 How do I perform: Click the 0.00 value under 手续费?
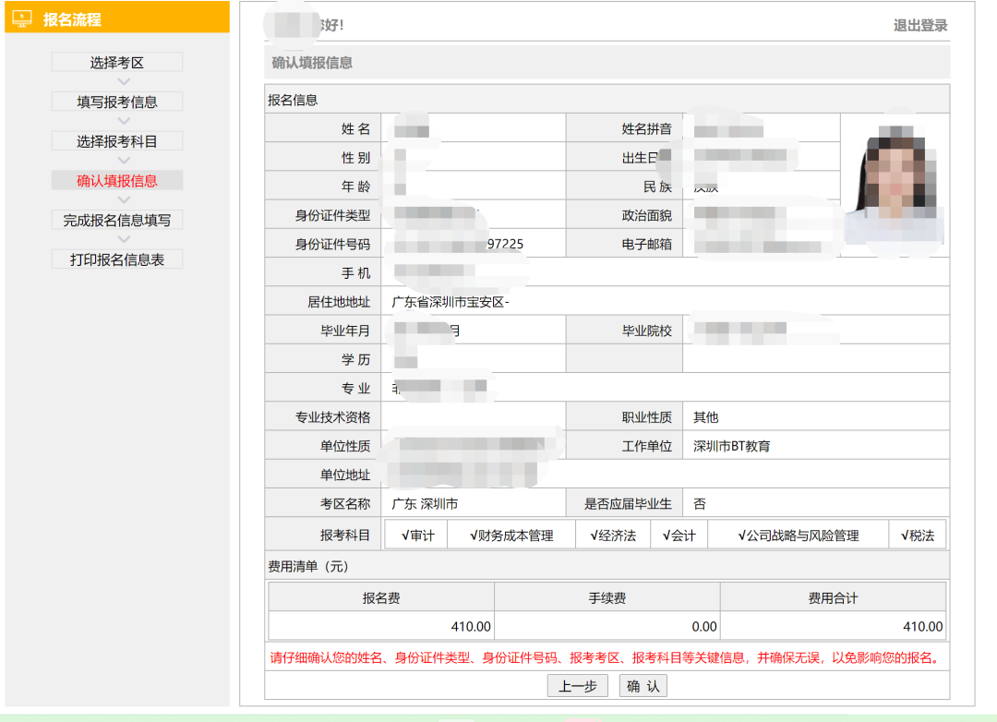click(x=703, y=627)
